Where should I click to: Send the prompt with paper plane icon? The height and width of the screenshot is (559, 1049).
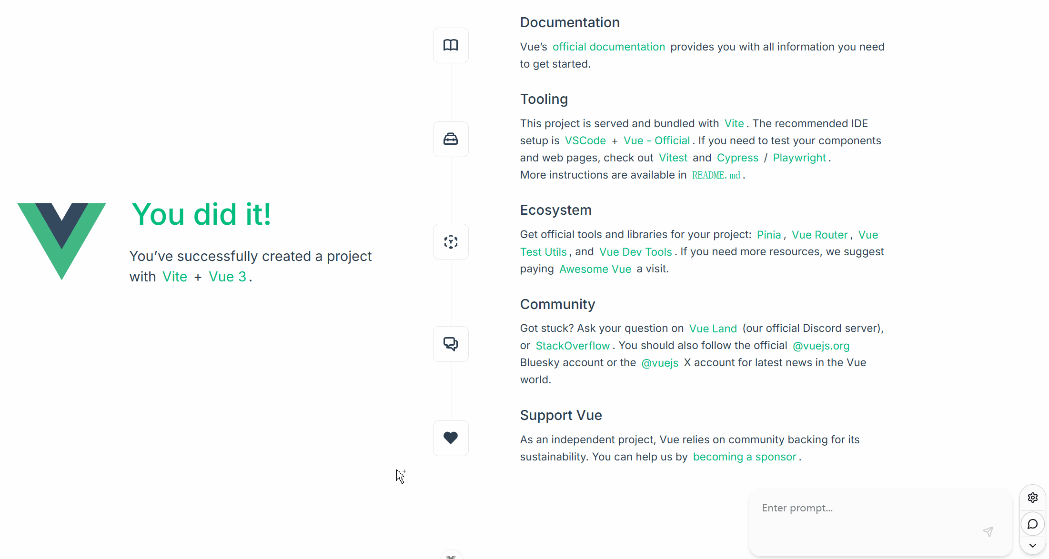click(988, 531)
